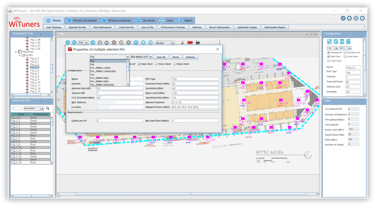Click the settings gear icon at top right
375x206 pixels.
[350, 18]
